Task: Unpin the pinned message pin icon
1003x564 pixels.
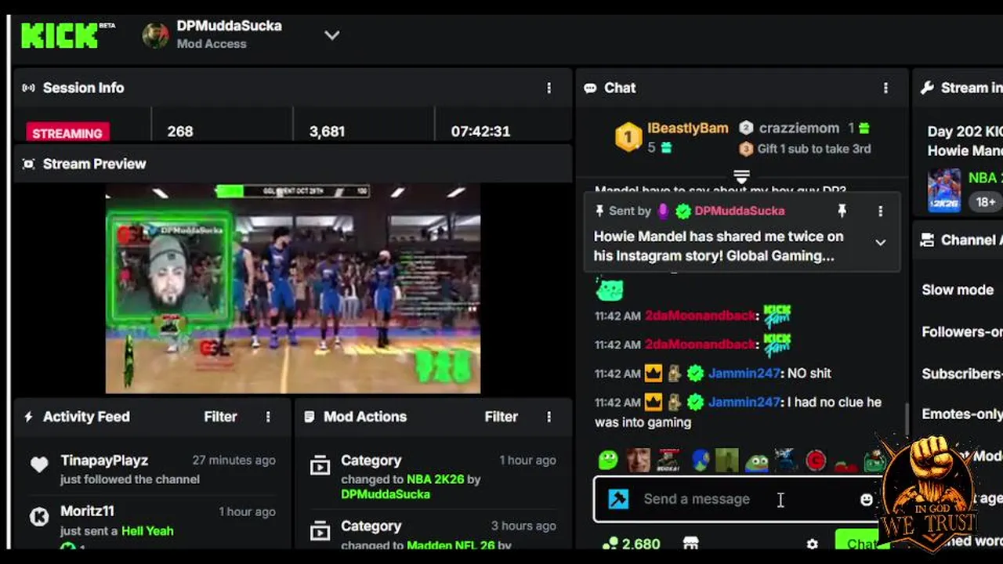Action: (842, 211)
